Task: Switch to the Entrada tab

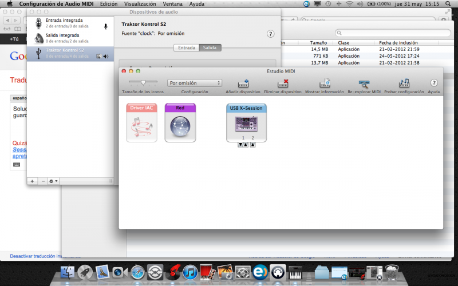Action: tap(187, 47)
